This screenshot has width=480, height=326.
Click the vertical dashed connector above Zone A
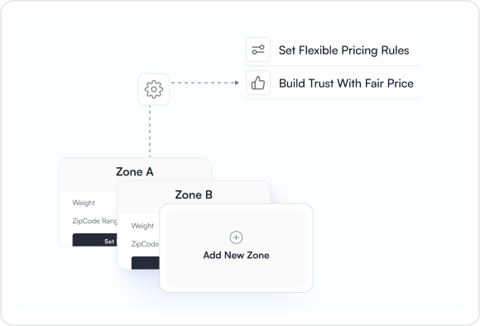coord(150,132)
